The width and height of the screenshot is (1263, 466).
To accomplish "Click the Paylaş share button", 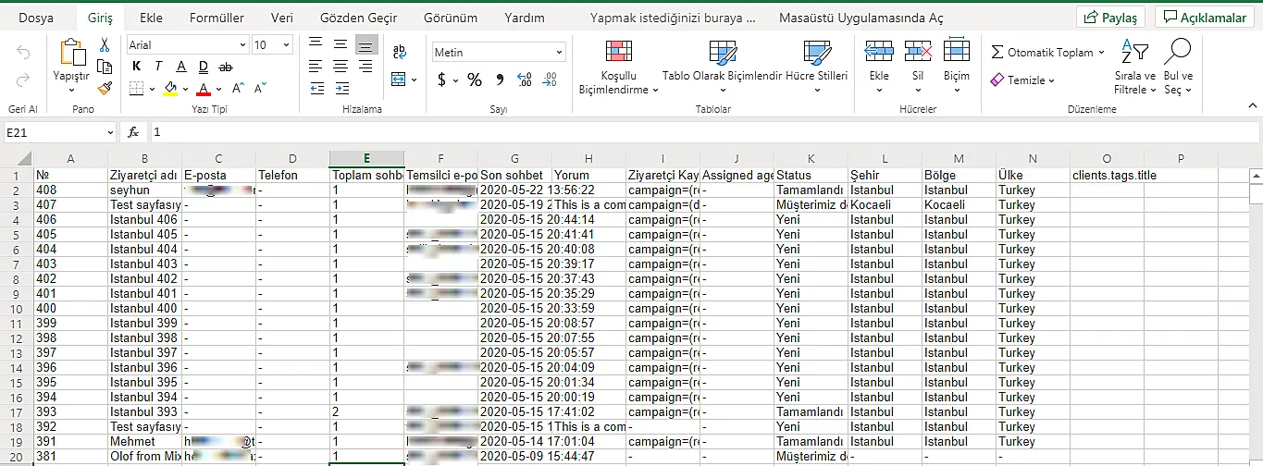I will pyautogui.click(x=1111, y=18).
